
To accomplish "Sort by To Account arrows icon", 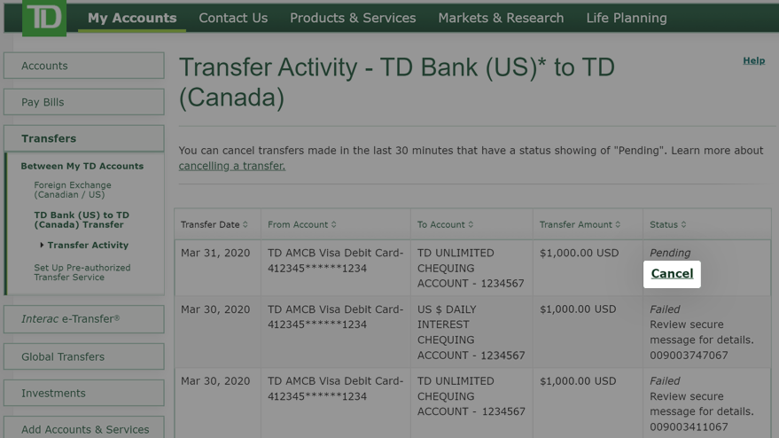I will tap(471, 224).
